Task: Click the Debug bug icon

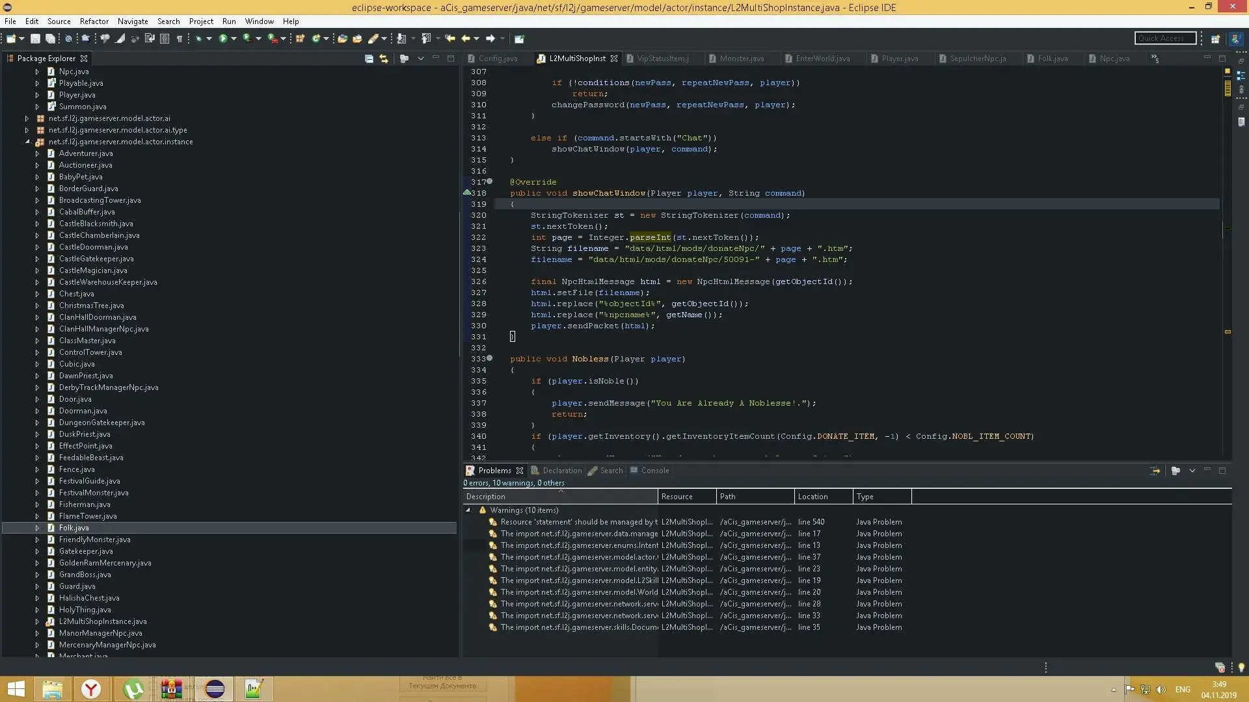Action: click(199, 38)
